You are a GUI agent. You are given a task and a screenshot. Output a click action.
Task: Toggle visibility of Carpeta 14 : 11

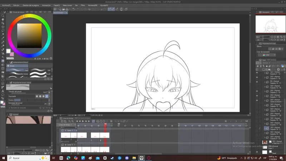click(x=257, y=82)
